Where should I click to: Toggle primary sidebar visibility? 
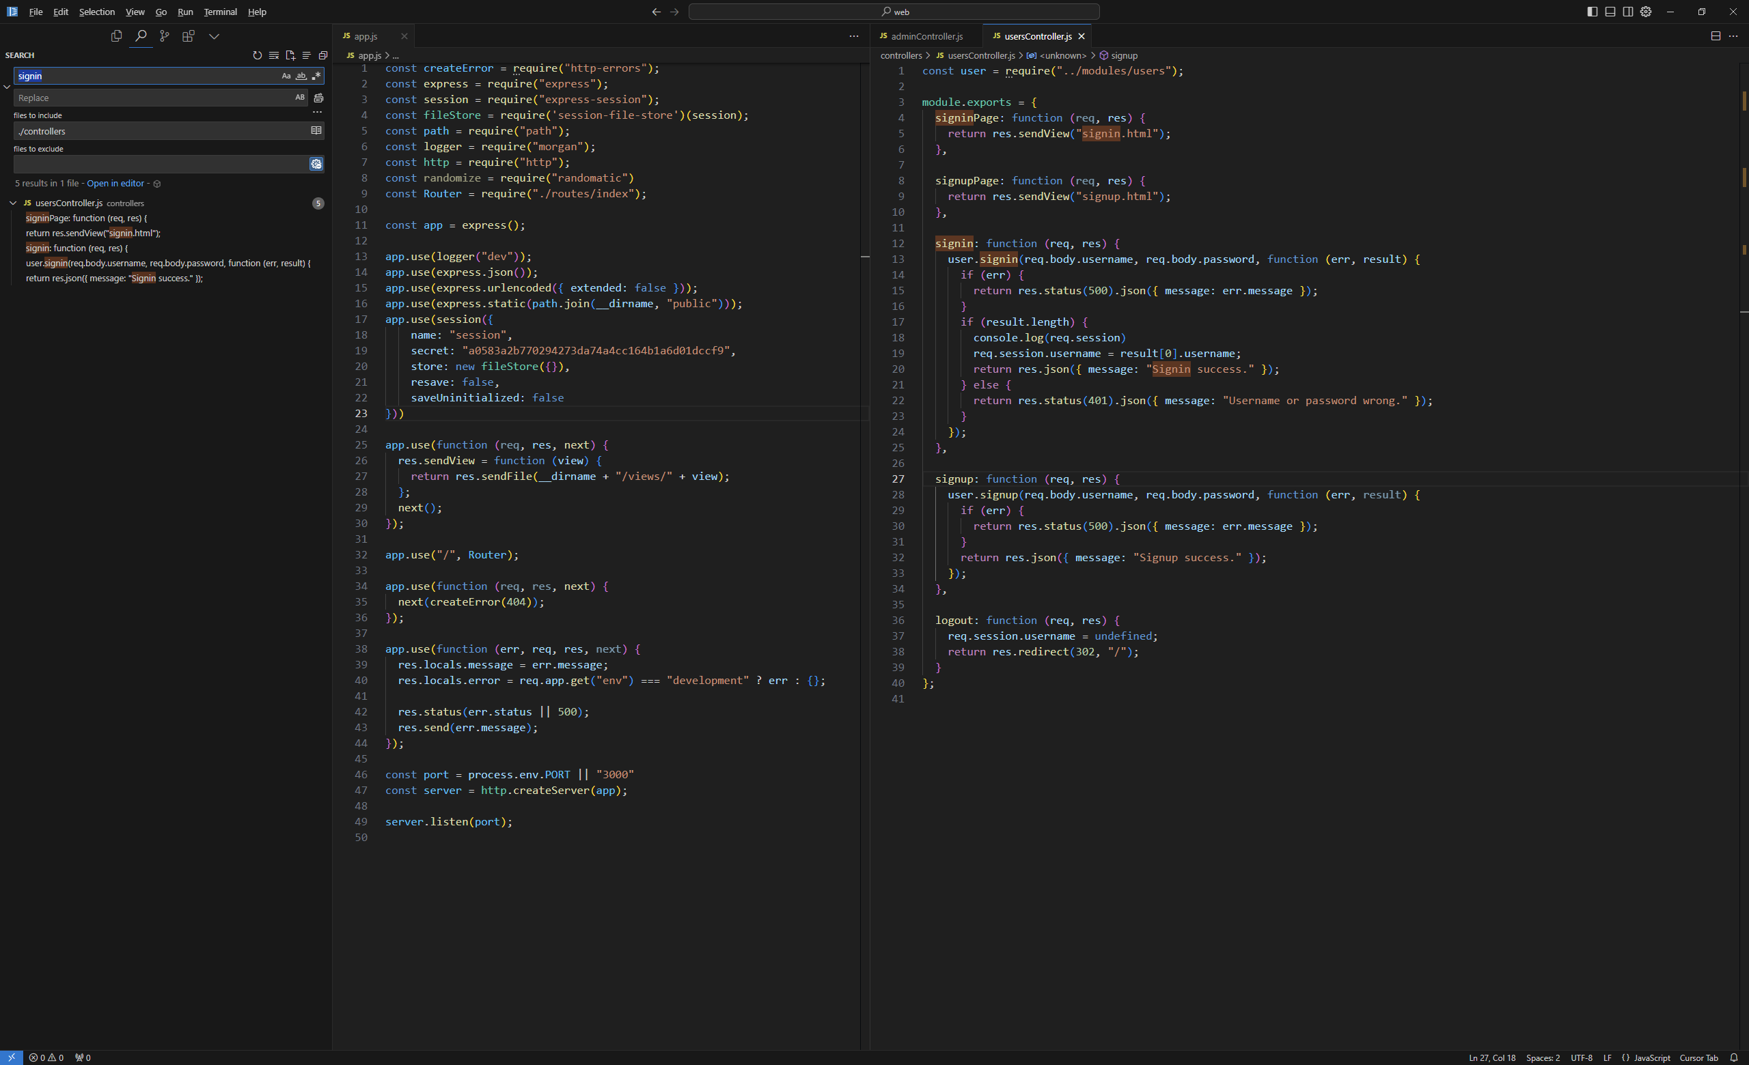click(1592, 12)
